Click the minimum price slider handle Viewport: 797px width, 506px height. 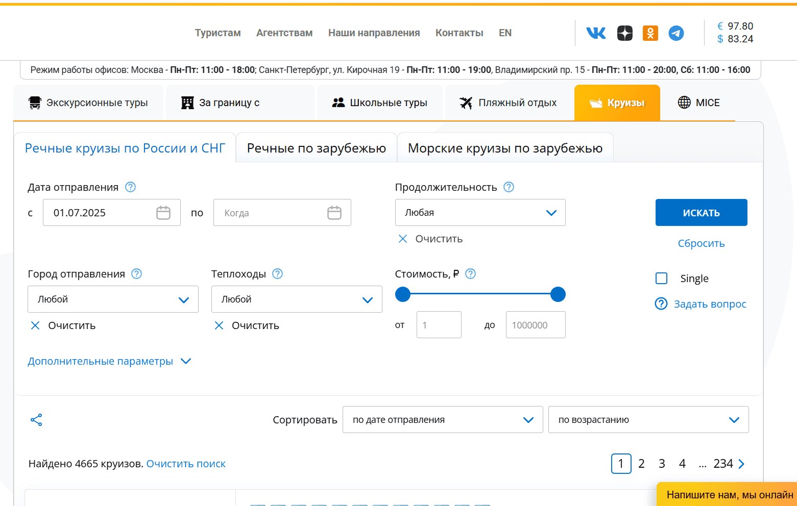[x=403, y=294]
